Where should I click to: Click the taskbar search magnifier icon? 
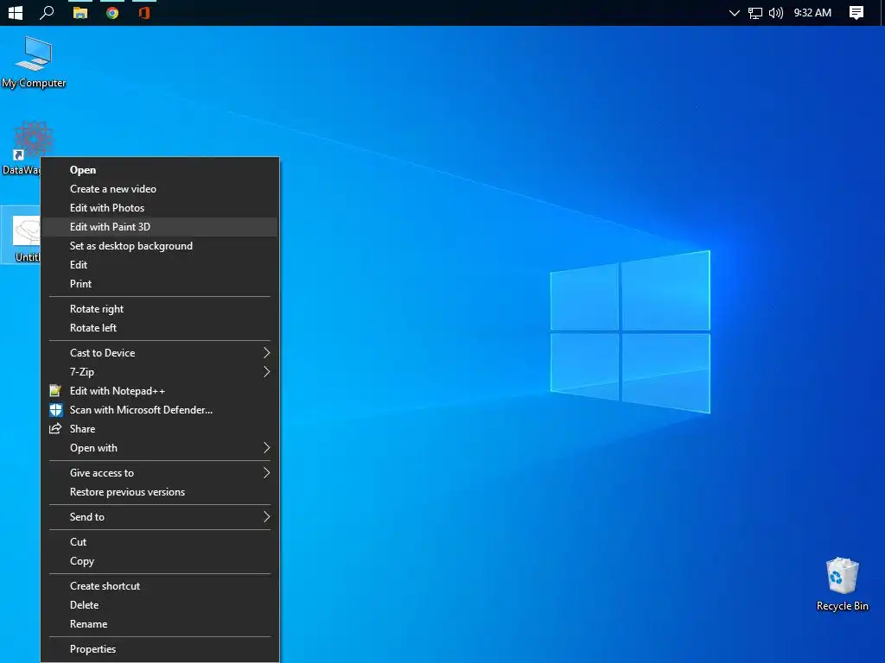[47, 12]
